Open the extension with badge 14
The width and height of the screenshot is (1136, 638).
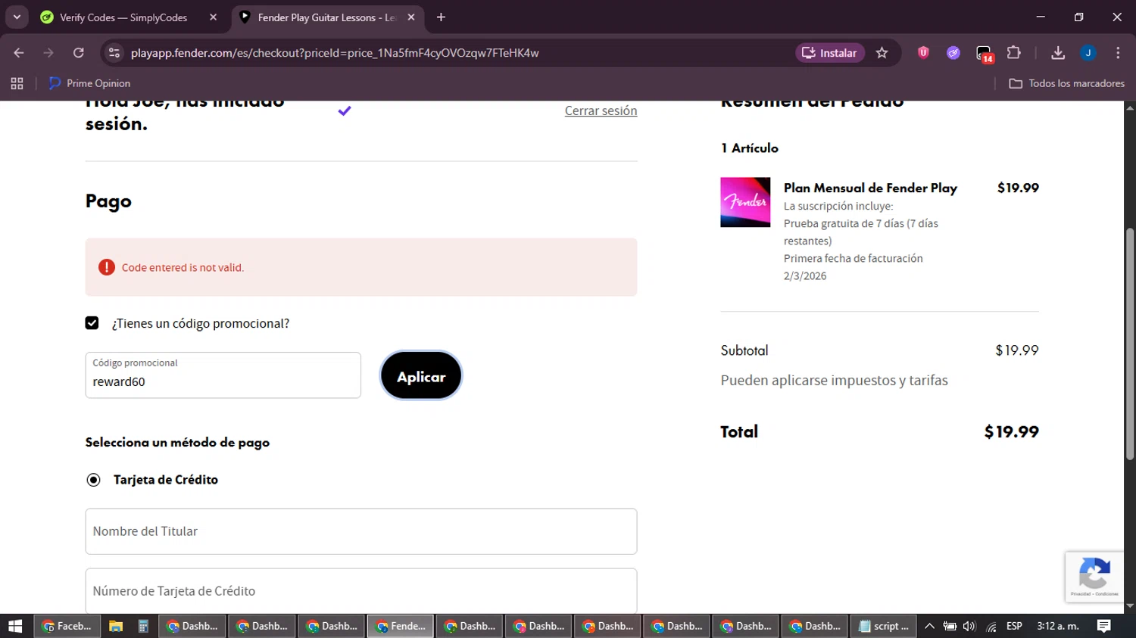pyautogui.click(x=984, y=54)
